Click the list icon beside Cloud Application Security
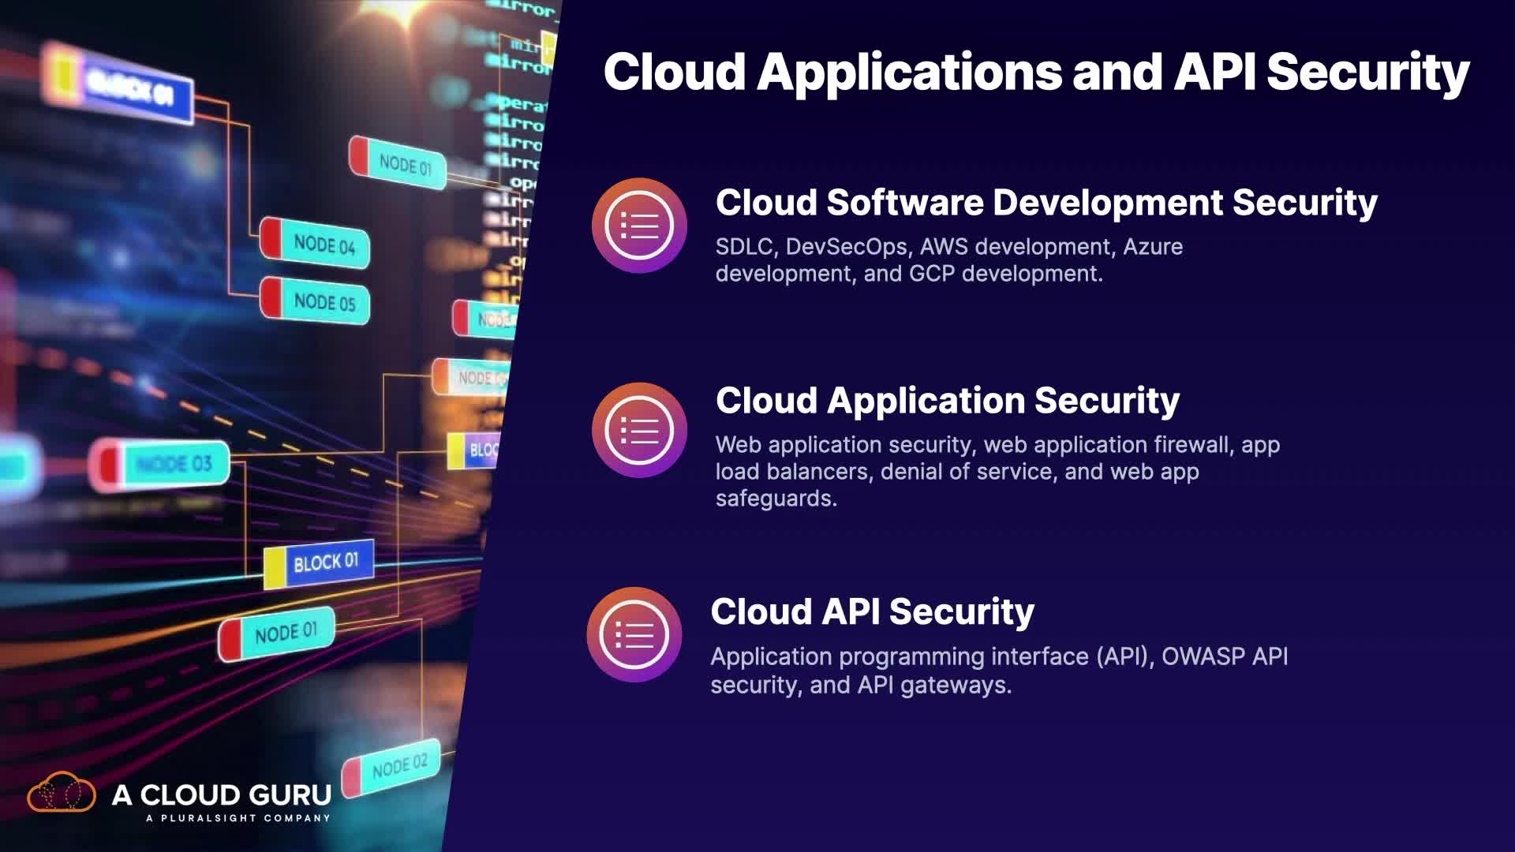The height and width of the screenshot is (852, 1515). pyautogui.click(x=639, y=430)
